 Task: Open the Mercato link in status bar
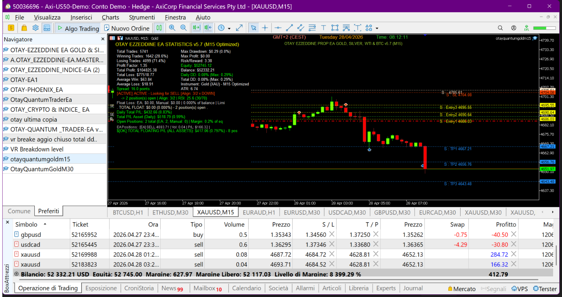462,289
